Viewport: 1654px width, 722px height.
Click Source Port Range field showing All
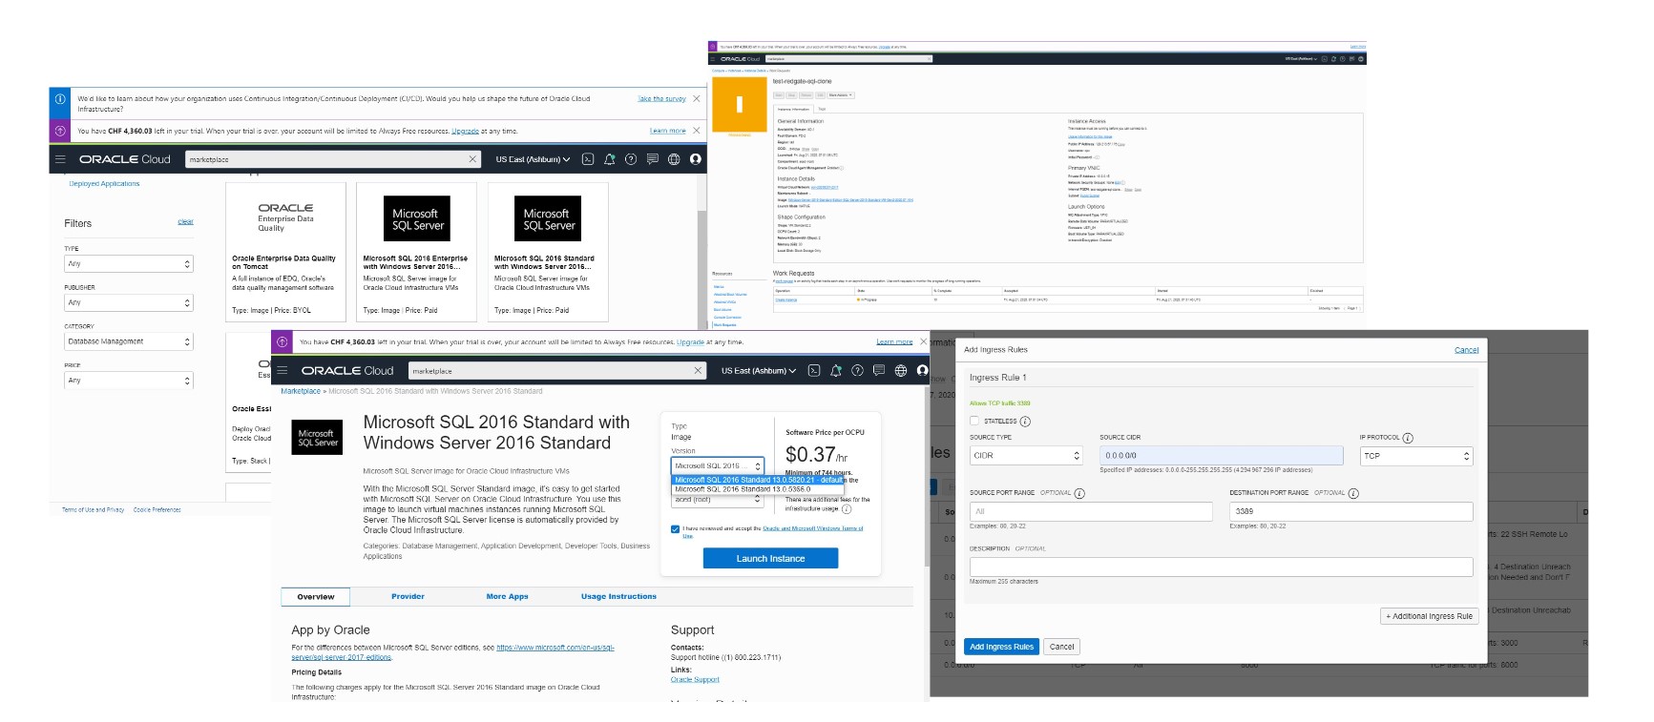coord(1091,511)
